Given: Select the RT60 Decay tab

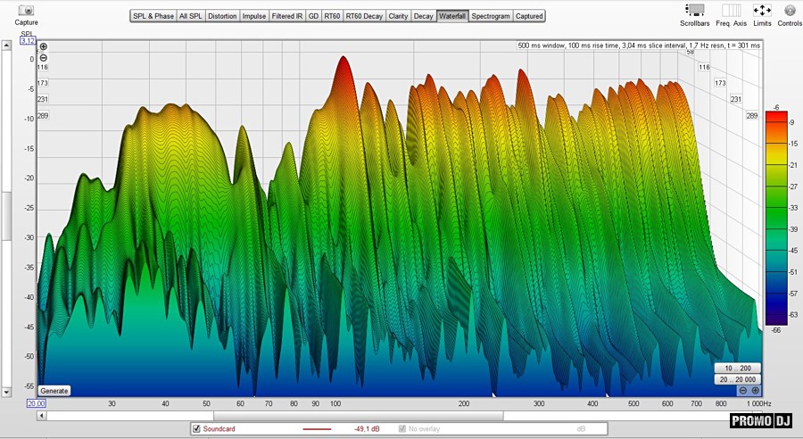Looking at the screenshot, I should [364, 16].
